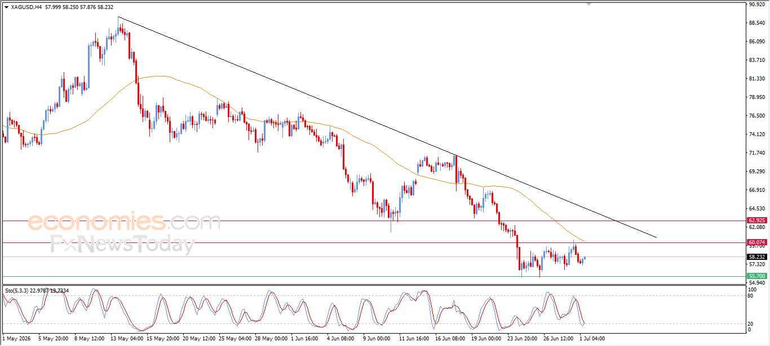
Task: Click the green 55.700 price tag
Action: click(756, 276)
